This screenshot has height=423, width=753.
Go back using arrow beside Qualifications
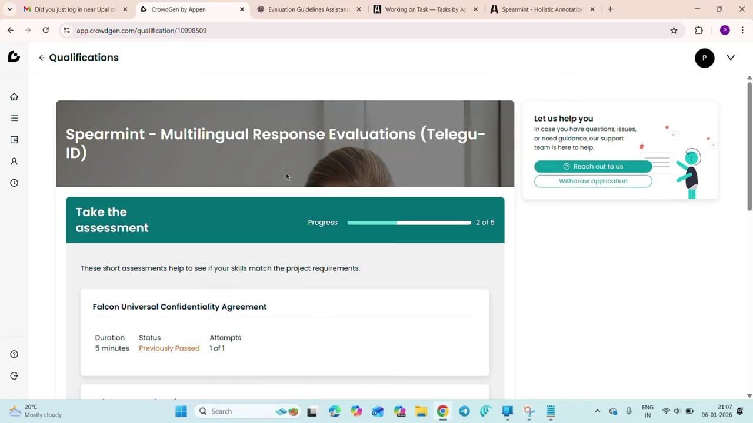point(41,58)
